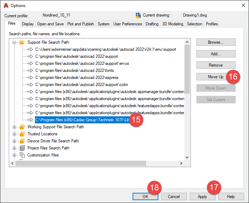249x203 pixels.
Task: Click the Browse... button
Action: 216,42
